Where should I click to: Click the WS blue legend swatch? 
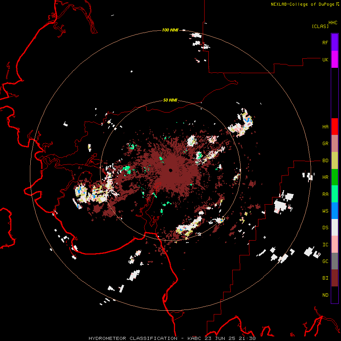[335, 211]
